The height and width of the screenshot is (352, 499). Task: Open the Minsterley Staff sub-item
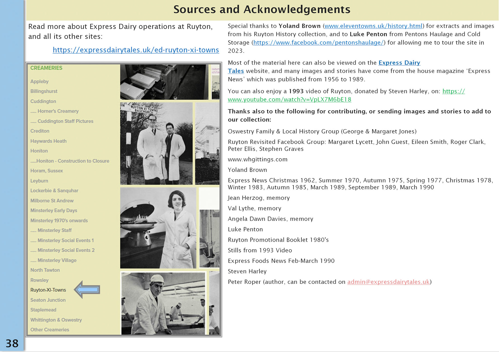pyautogui.click(x=54, y=230)
